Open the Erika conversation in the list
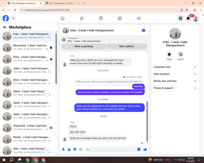The width and height of the screenshot is (204, 163). coord(27,36)
